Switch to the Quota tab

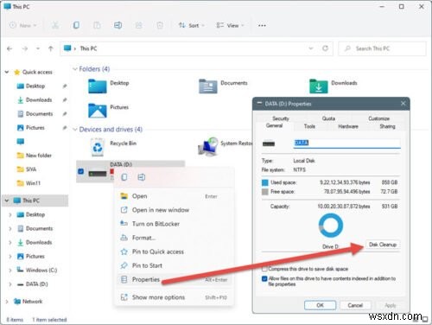tap(328, 118)
